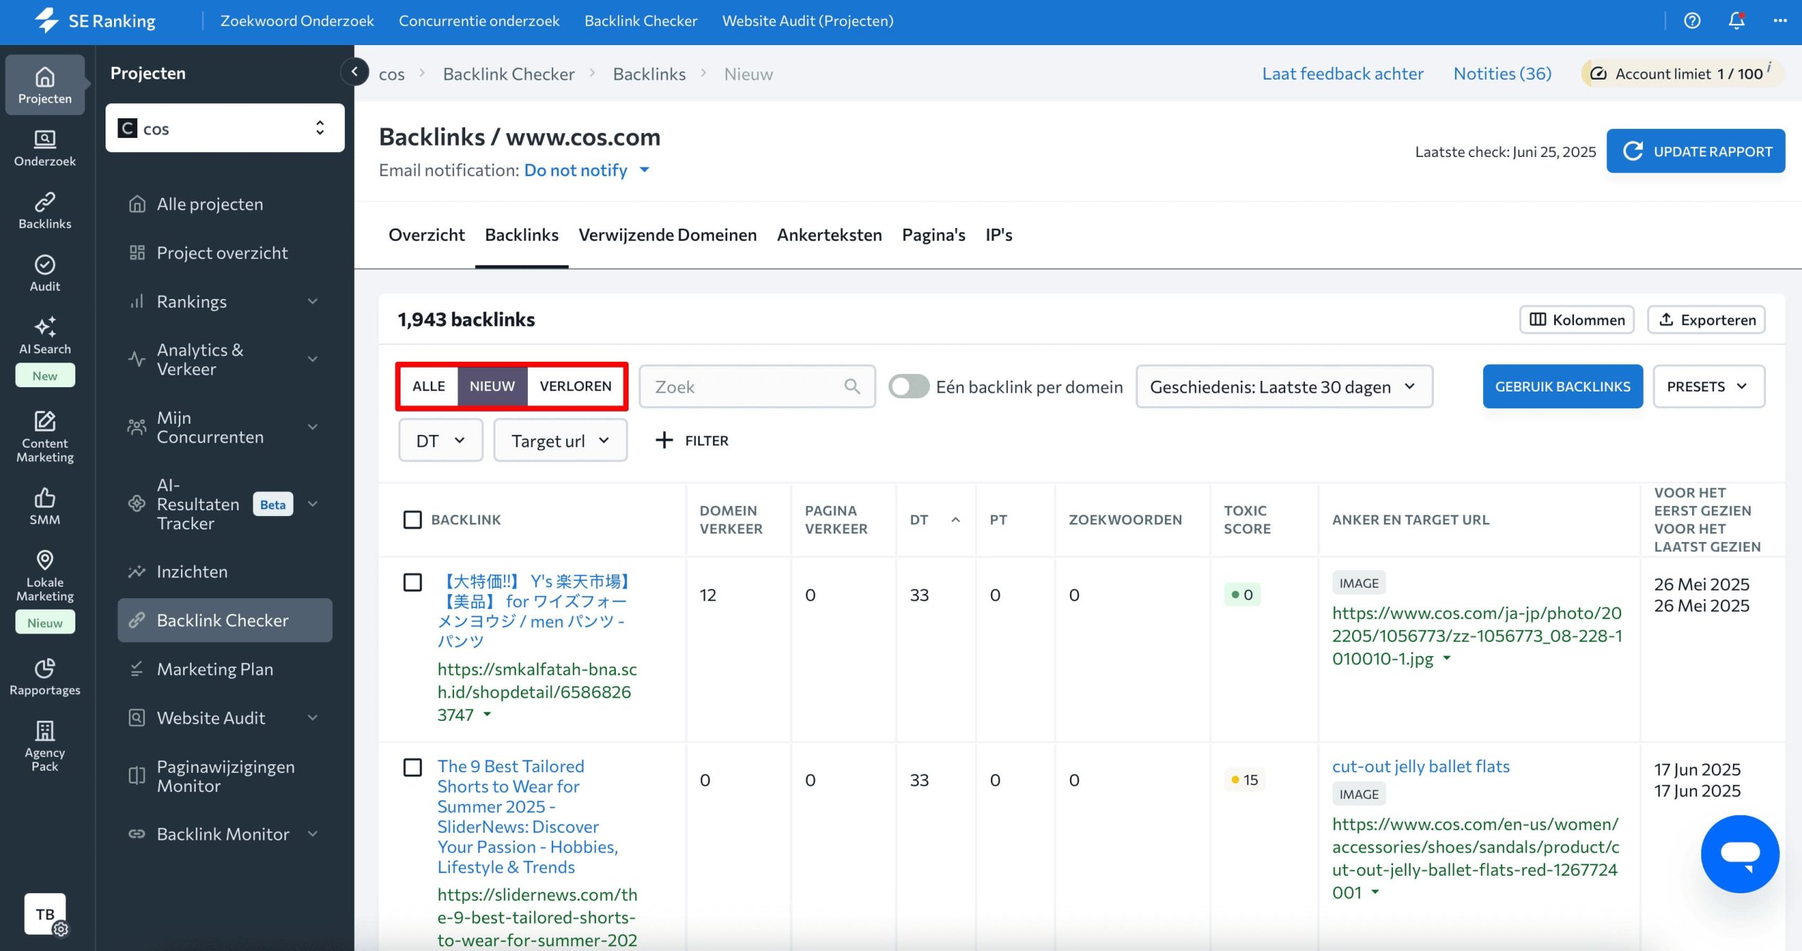Switch filter to VERLOREN backlinks
Screen dimensions: 1802x951
pos(575,386)
